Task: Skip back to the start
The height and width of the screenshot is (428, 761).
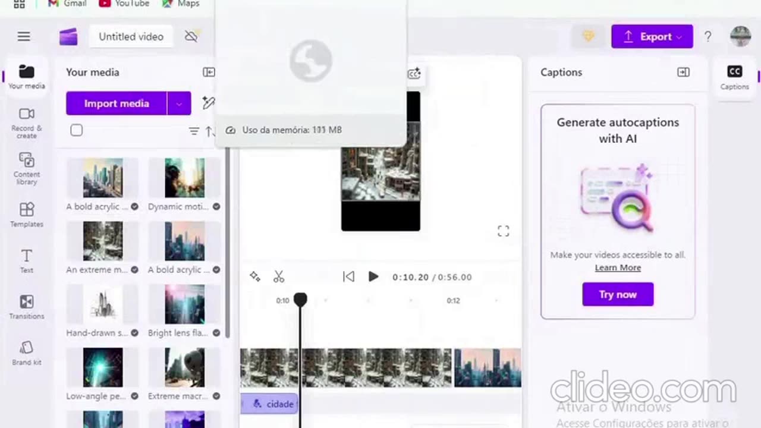Action: [348, 276]
